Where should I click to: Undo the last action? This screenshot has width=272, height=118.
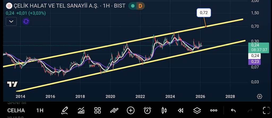[233, 110]
